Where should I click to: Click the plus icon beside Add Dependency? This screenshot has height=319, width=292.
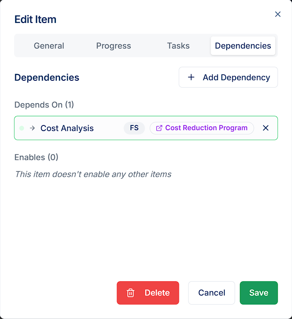coord(191,77)
